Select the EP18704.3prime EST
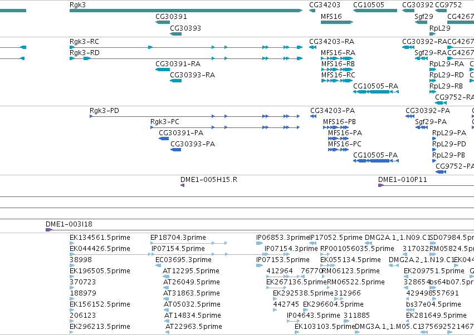 point(189,243)
